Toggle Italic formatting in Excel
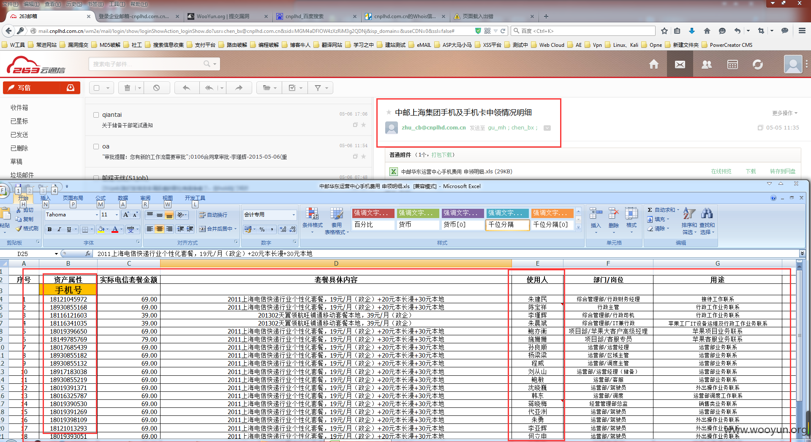The height and width of the screenshot is (442, 811). (59, 229)
